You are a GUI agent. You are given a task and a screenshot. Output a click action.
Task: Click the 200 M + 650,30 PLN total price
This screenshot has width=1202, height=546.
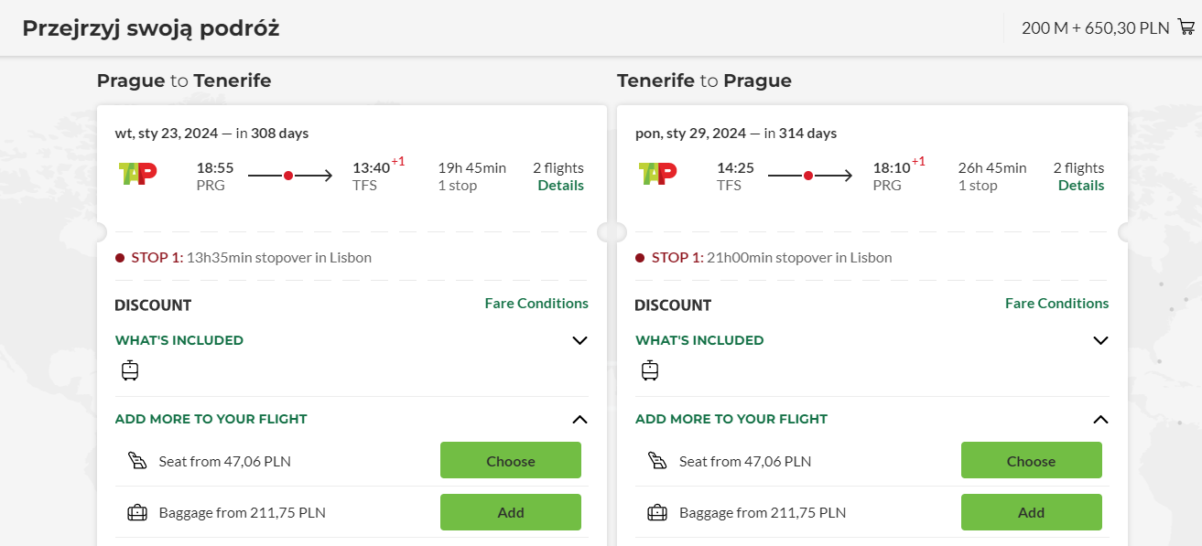(1095, 28)
